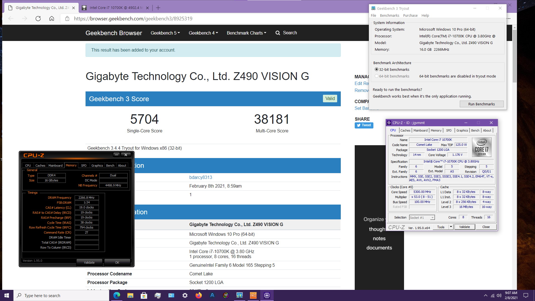Expand Geekbench 4 dropdown in navbar
The height and width of the screenshot is (301, 535).
(203, 33)
